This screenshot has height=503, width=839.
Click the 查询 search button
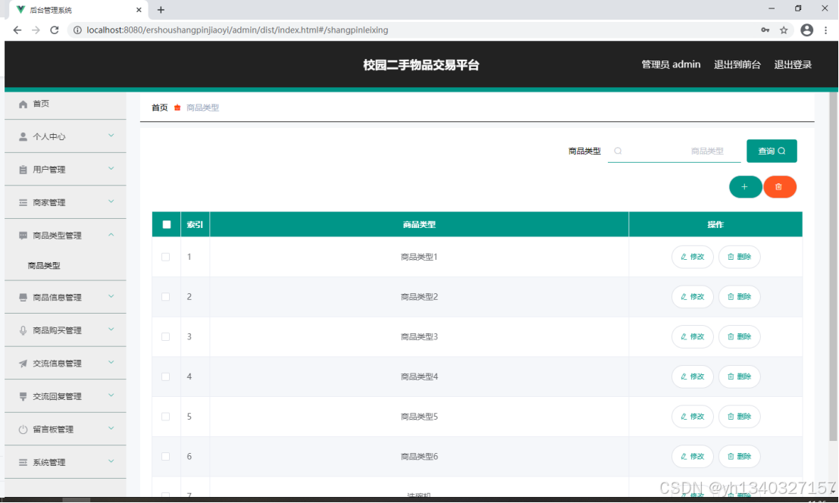pyautogui.click(x=772, y=152)
